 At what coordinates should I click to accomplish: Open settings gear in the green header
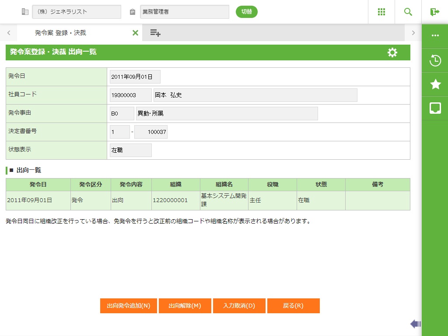(392, 52)
